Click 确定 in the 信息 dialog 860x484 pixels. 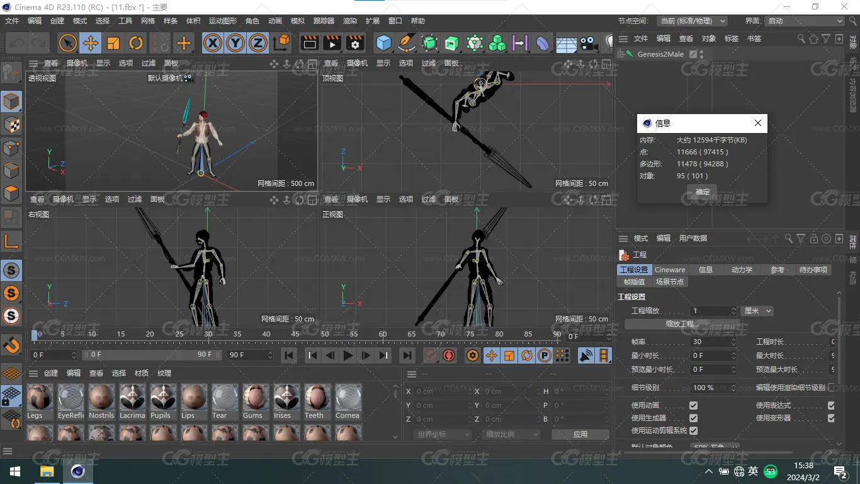pos(703,192)
